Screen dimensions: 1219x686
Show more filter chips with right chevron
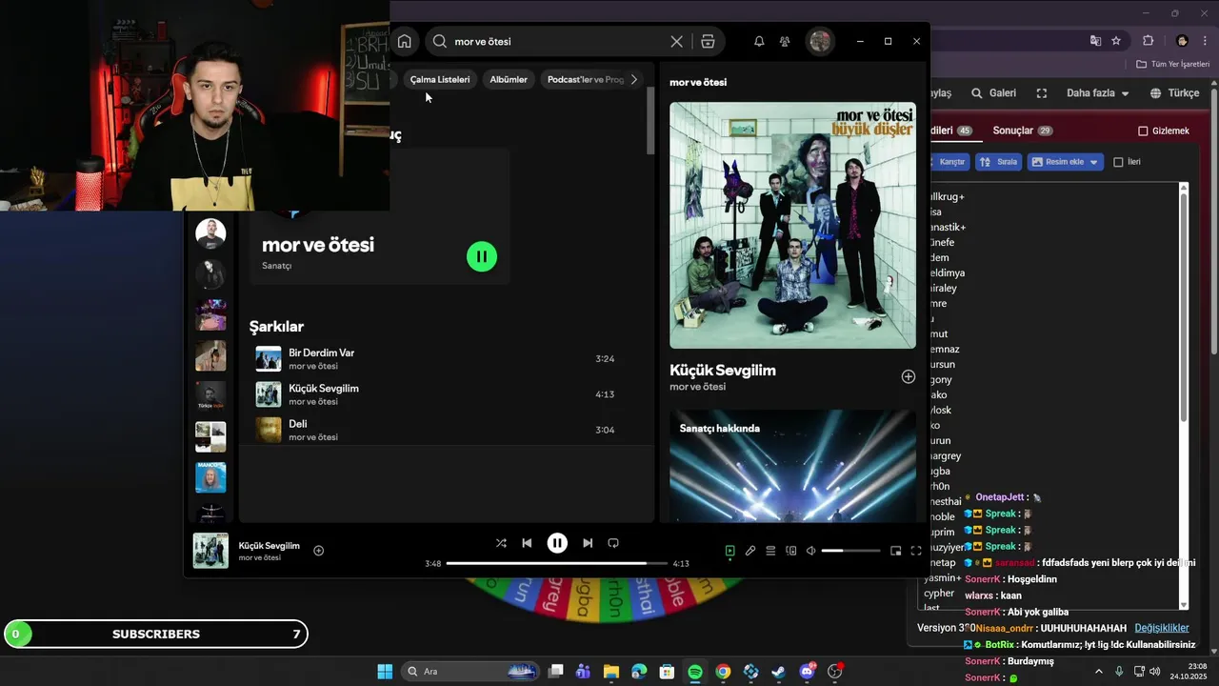point(634,79)
